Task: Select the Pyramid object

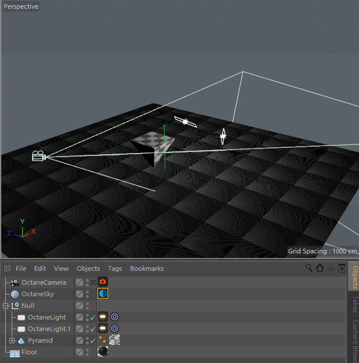Action: click(40, 340)
